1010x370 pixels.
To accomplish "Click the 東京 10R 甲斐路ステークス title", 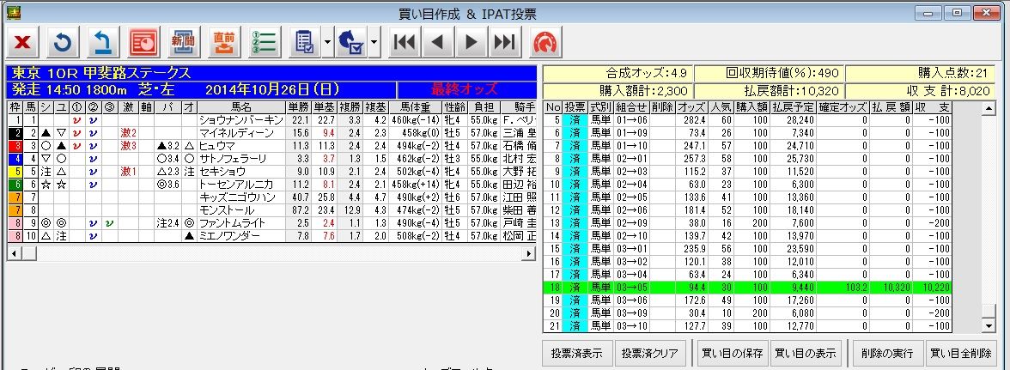I will 101,73.
